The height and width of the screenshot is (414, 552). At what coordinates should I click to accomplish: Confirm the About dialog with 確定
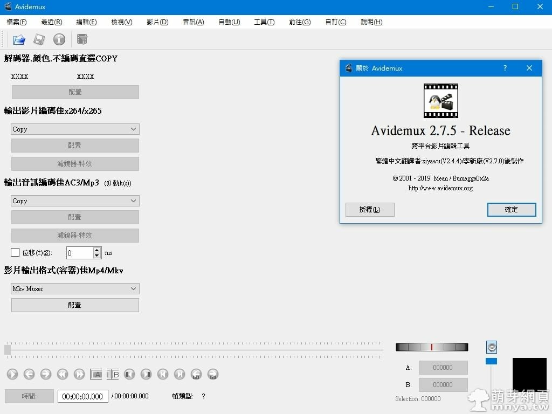pos(512,210)
